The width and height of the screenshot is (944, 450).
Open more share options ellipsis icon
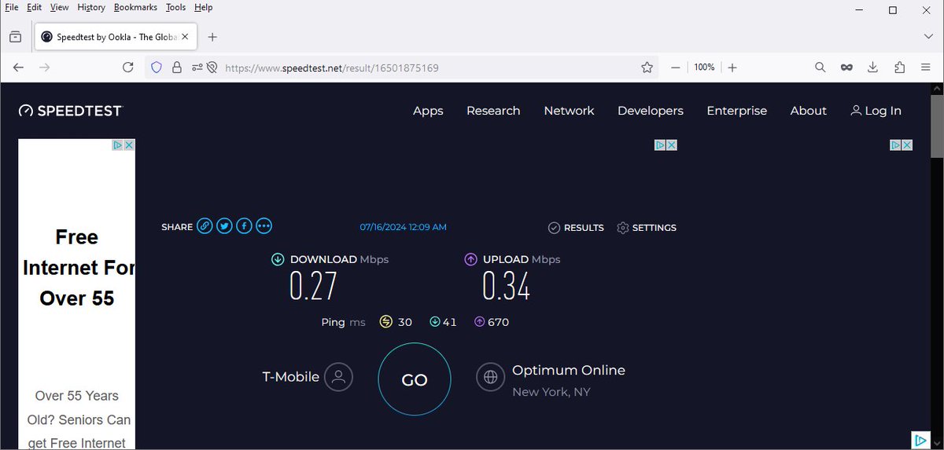(264, 226)
